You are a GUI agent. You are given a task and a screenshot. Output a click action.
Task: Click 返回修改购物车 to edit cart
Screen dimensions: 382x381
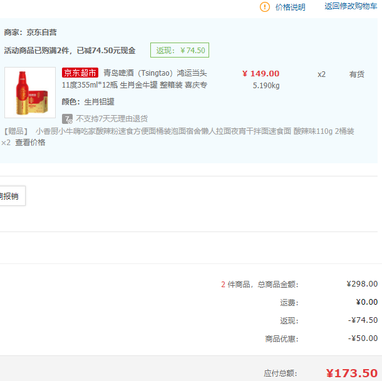353,6
